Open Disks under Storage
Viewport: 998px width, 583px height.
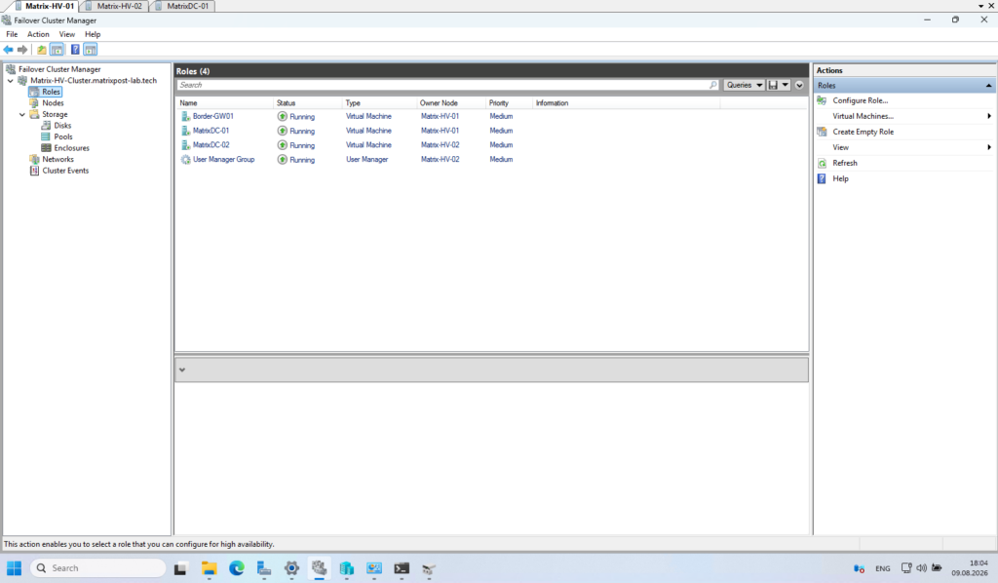[62, 126]
